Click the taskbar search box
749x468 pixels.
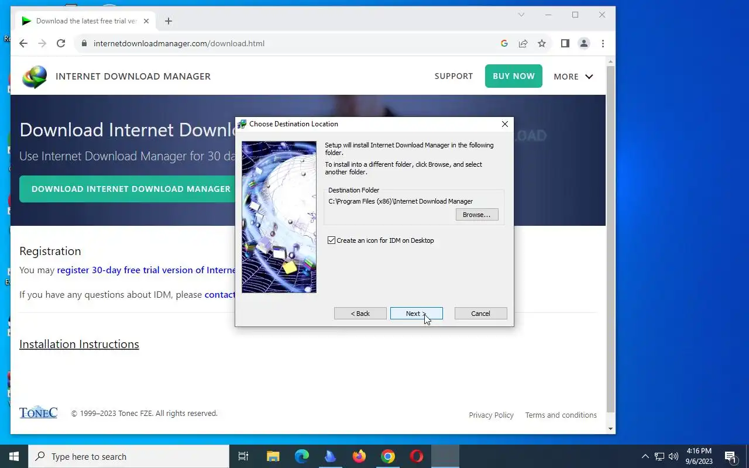tap(129, 456)
